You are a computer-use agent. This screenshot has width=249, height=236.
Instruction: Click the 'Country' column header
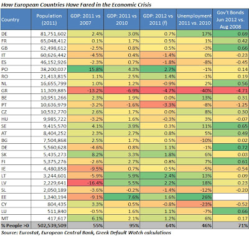pos(16,19)
